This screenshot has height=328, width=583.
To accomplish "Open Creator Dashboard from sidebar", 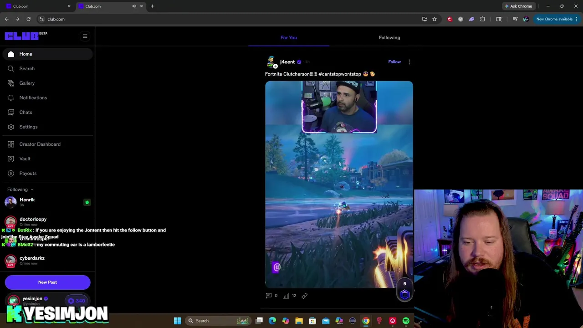I will (x=47, y=144).
